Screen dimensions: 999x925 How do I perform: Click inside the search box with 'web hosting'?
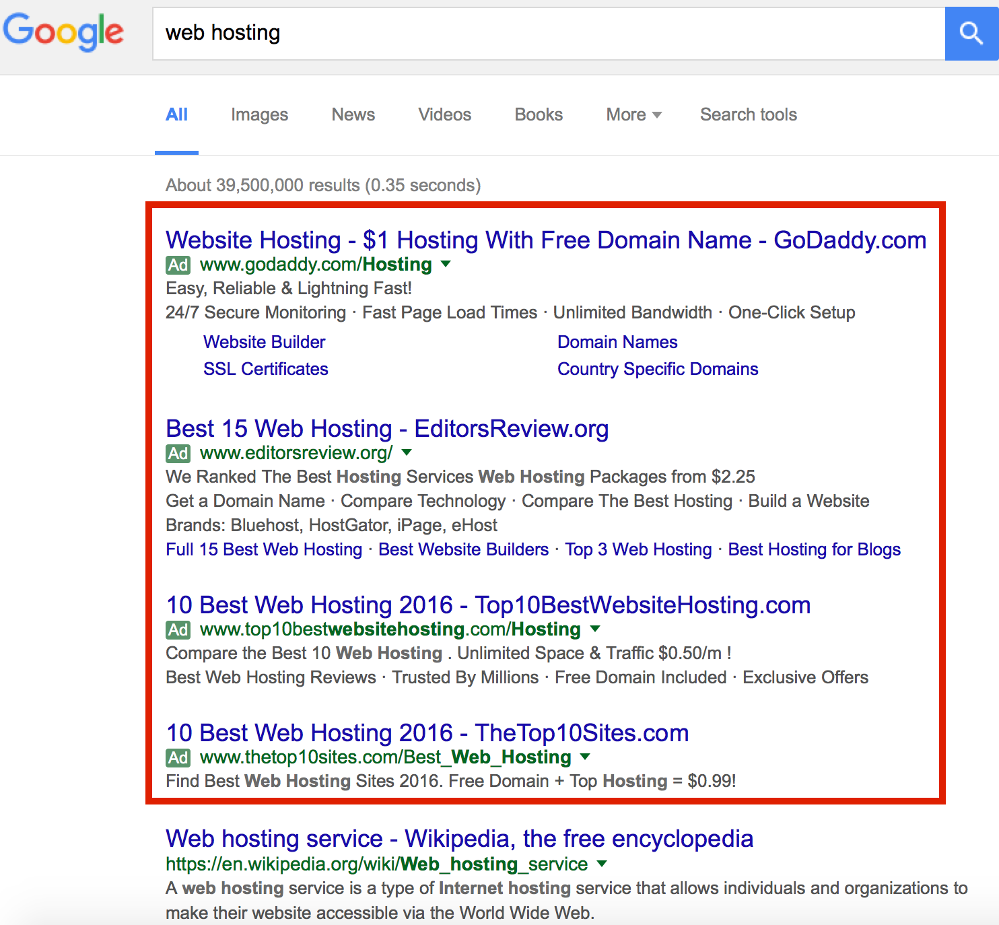point(539,34)
